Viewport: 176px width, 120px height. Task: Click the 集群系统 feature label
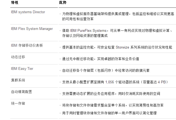18,80
